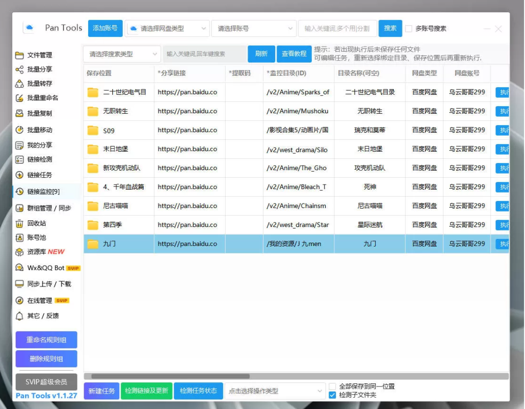
Task: Click the 保存位置 column header
Action: coord(99,73)
